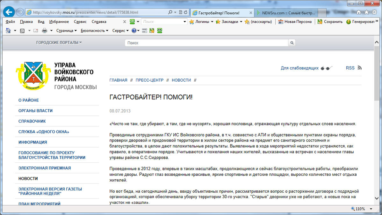Click the printer icon in the command bar

point(45,31)
